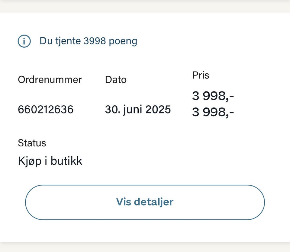Select the 'Kjøp i butikk' status text

click(50, 161)
